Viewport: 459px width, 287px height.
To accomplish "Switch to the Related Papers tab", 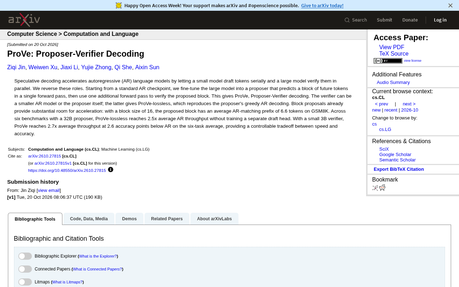I will click(x=167, y=219).
